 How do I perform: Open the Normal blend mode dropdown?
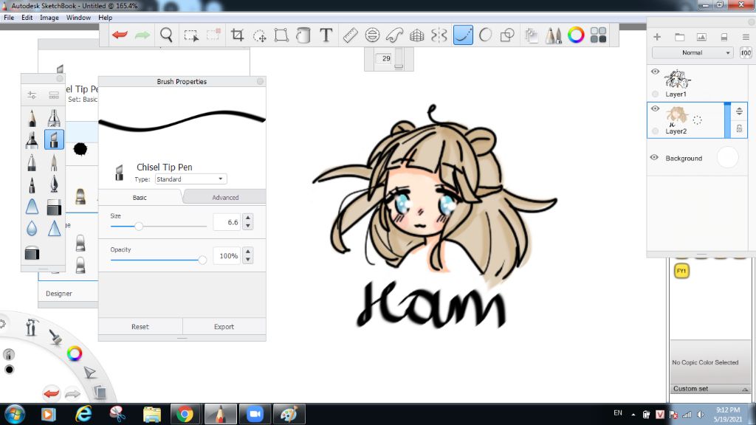coord(693,52)
